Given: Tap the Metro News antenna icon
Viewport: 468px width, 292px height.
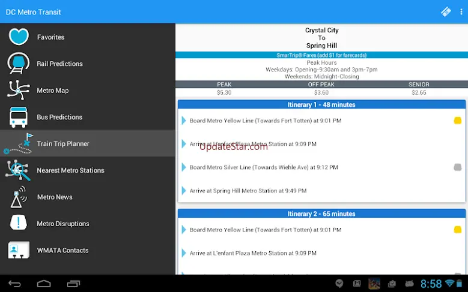Looking at the screenshot, I should click(x=19, y=197).
